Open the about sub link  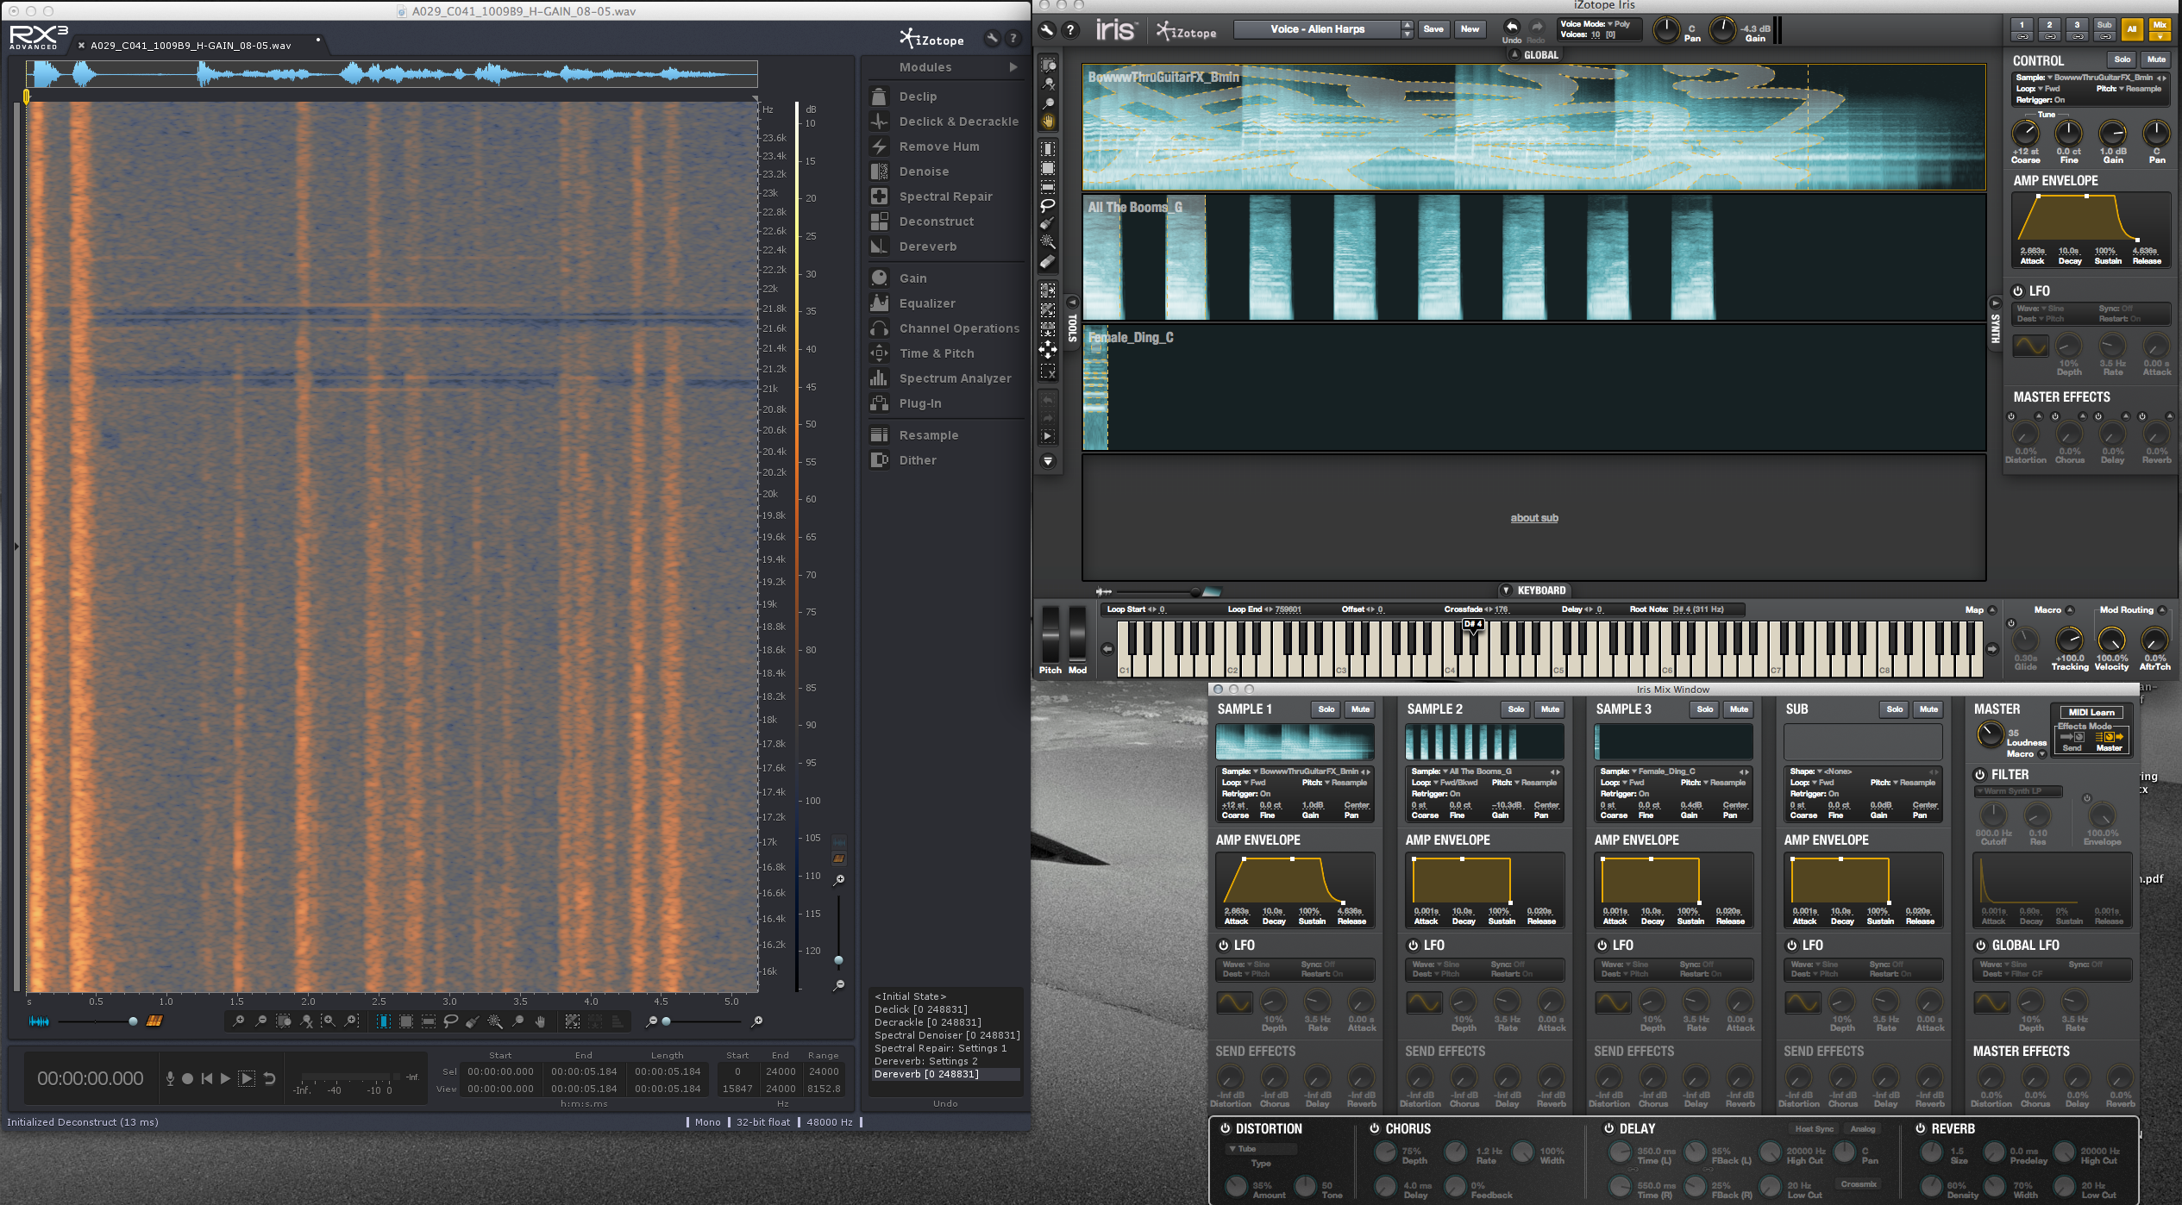1534,518
